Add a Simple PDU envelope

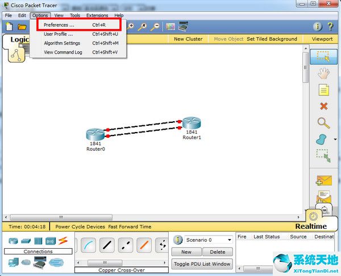(323, 180)
